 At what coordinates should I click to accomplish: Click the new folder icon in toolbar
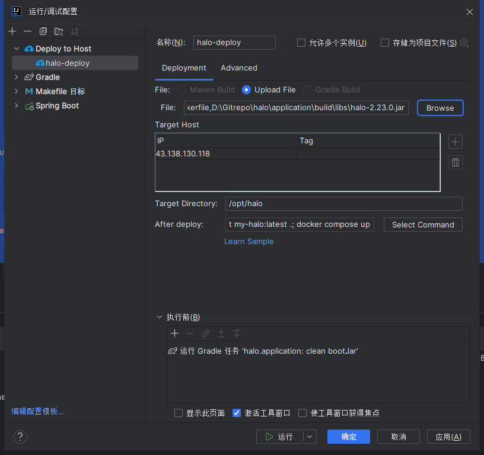[x=59, y=31]
